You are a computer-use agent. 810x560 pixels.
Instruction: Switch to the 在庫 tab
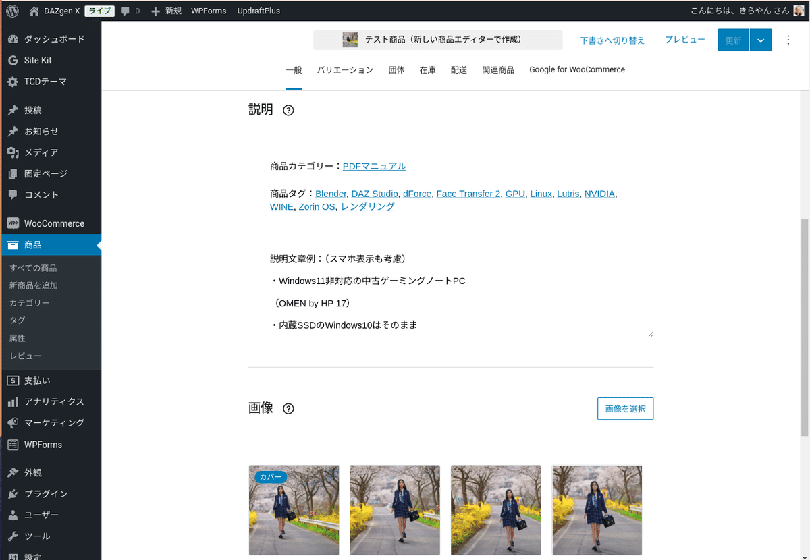(428, 69)
